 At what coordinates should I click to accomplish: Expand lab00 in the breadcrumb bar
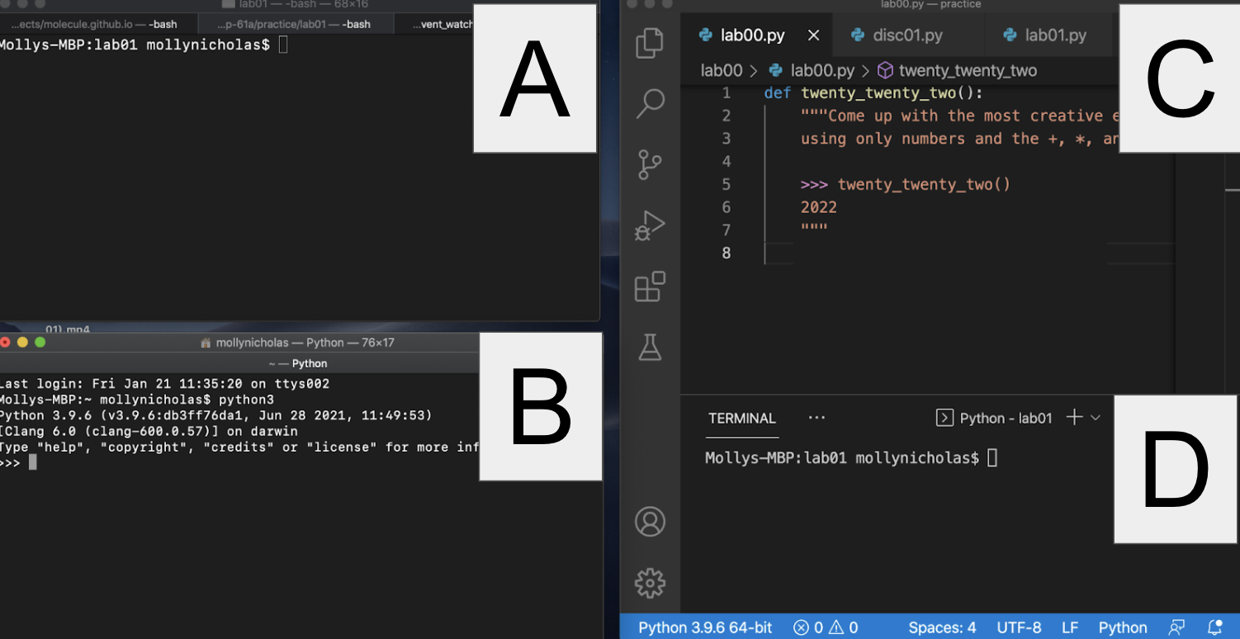(x=722, y=70)
